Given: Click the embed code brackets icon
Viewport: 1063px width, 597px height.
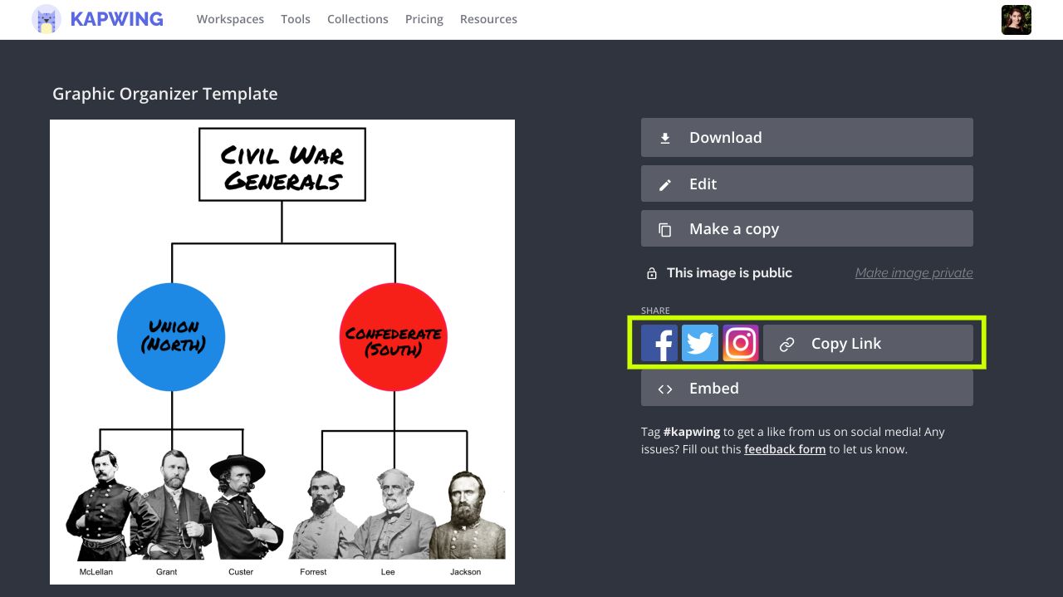Looking at the screenshot, I should coord(665,389).
